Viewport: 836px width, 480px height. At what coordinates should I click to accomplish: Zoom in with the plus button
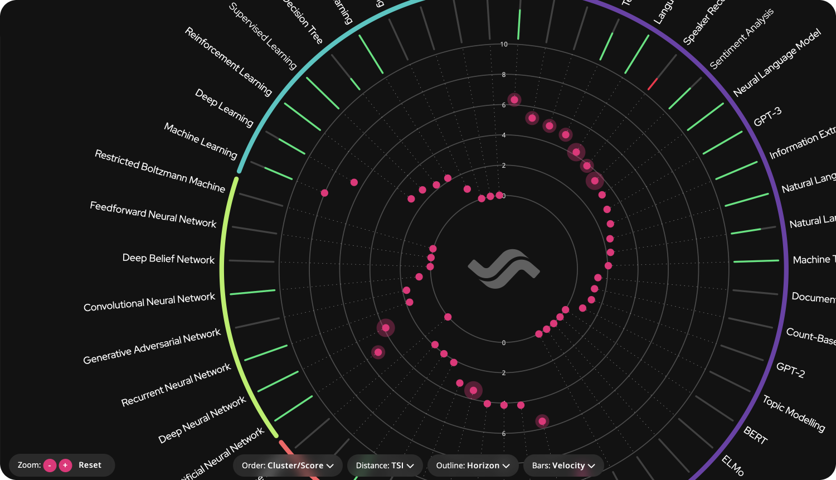click(65, 466)
